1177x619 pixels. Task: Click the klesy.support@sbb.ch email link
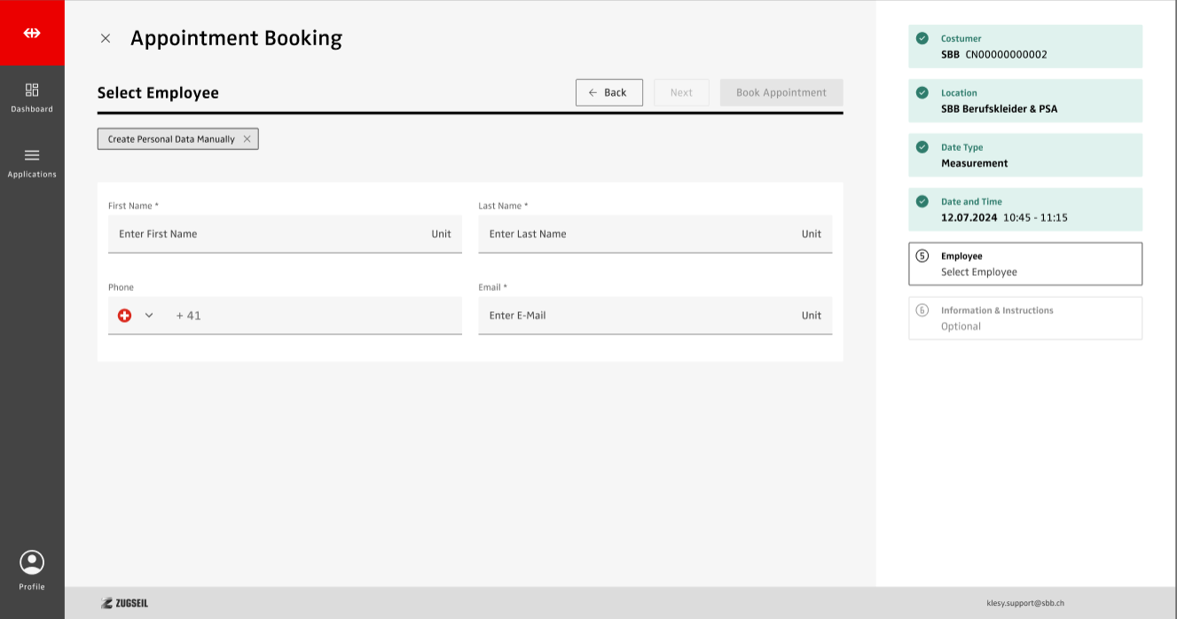point(1024,603)
